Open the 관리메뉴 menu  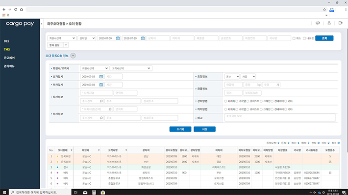9,66
